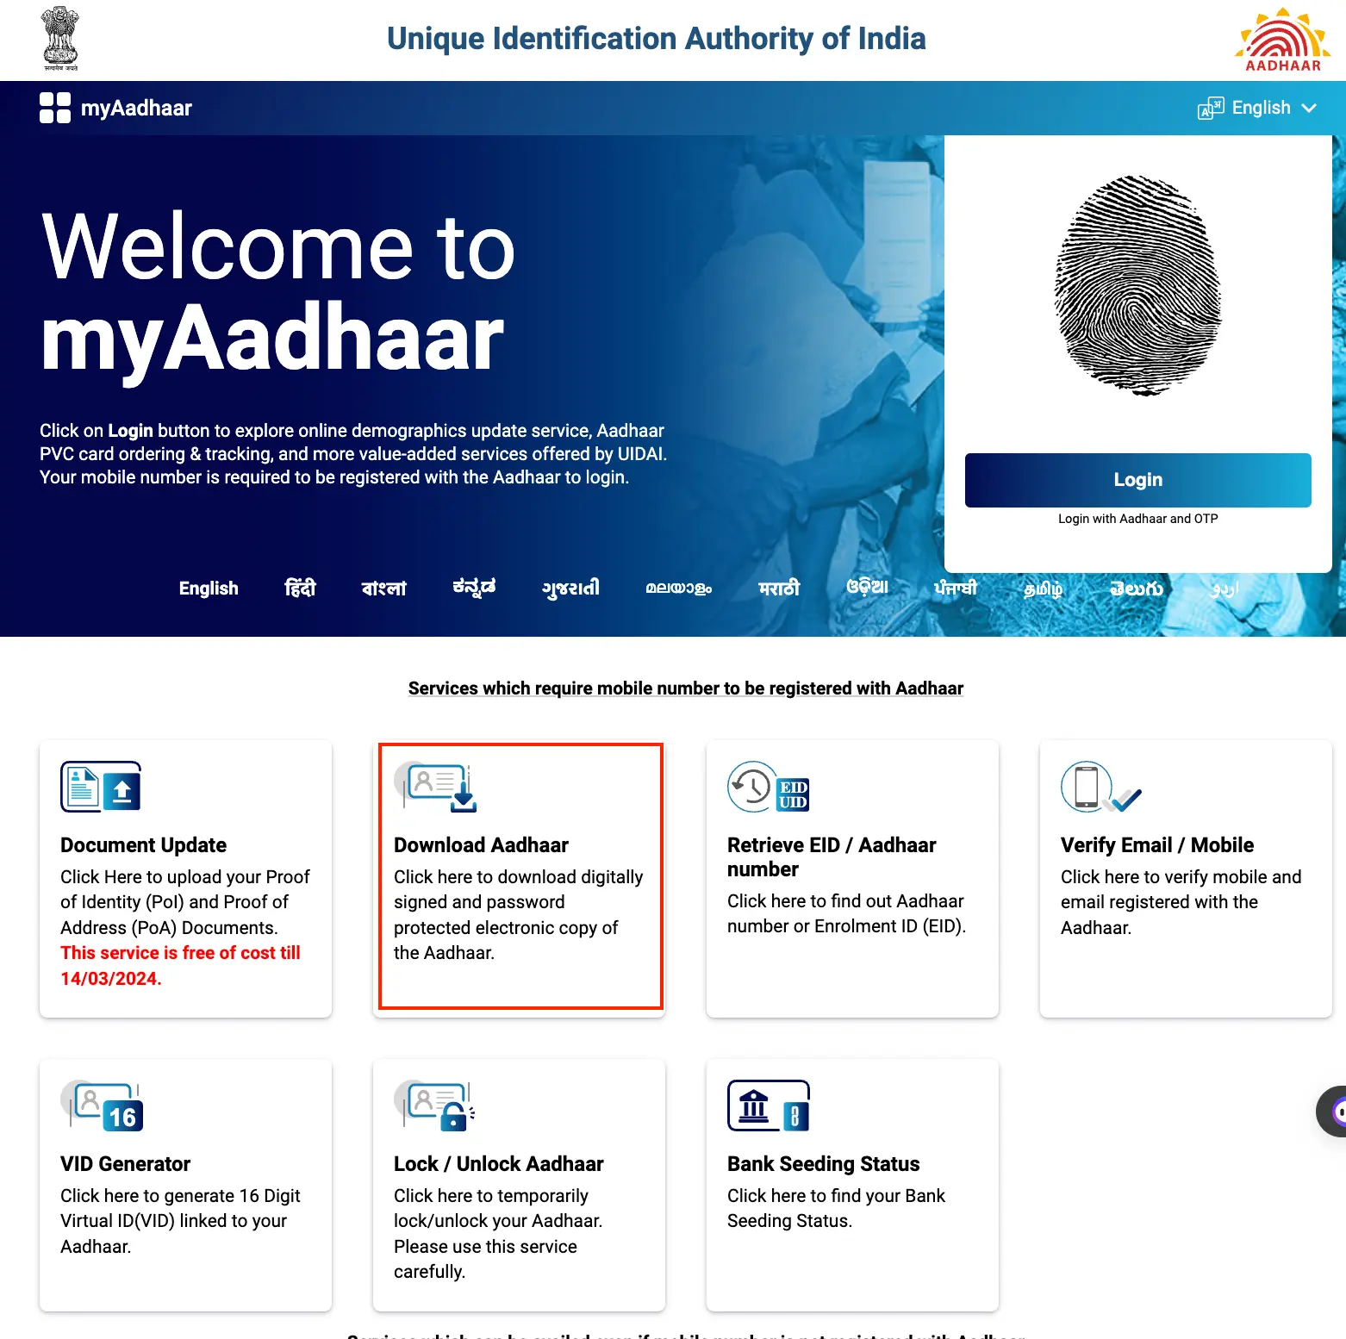Select हिंदी (Hindi) language option
This screenshot has height=1339, width=1346.
300,589
